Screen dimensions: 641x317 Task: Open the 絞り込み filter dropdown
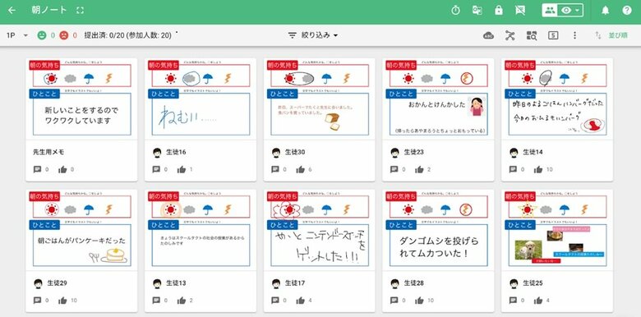click(x=313, y=35)
